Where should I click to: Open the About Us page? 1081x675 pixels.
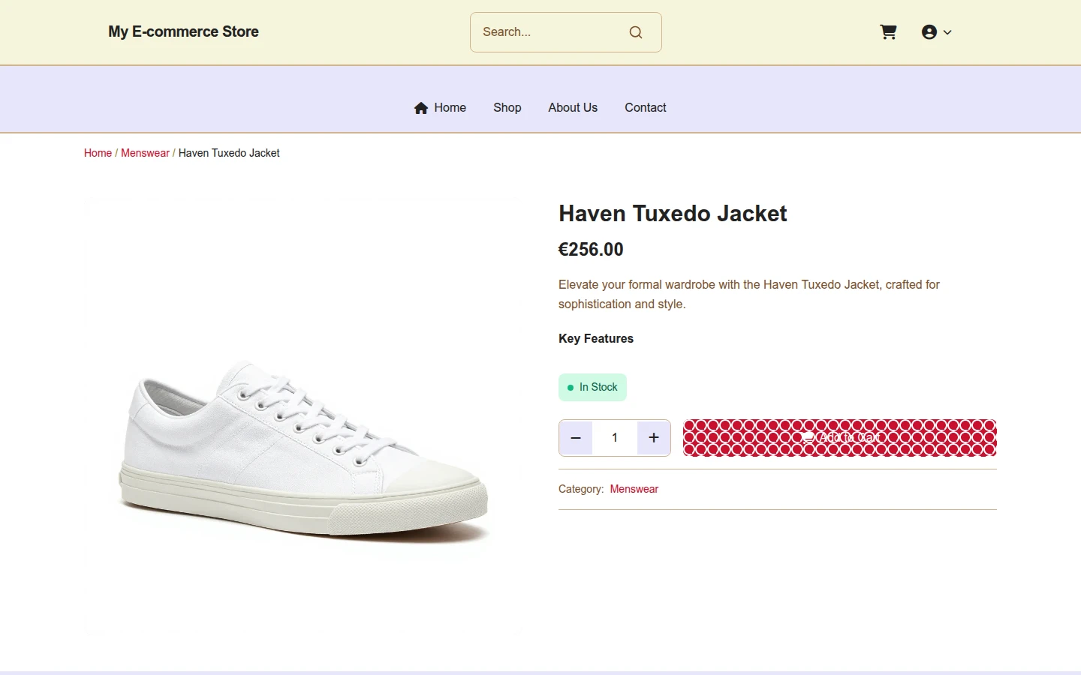573,108
